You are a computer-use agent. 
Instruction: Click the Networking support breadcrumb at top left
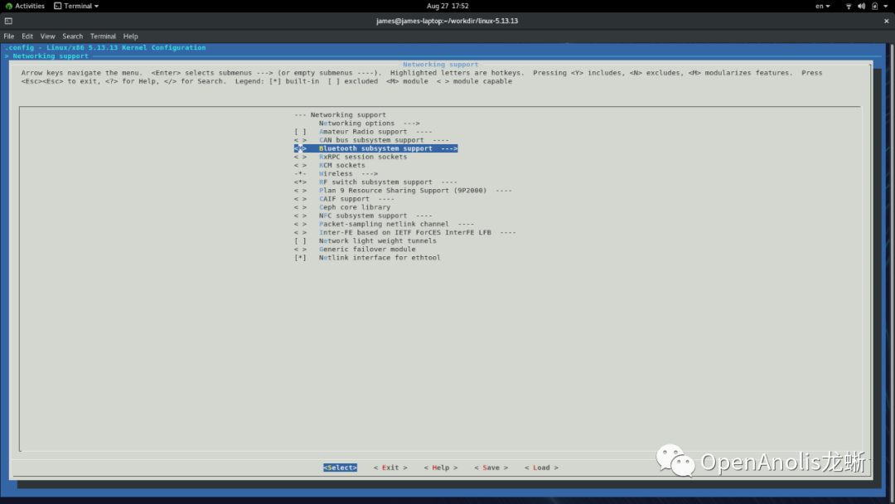[51, 56]
